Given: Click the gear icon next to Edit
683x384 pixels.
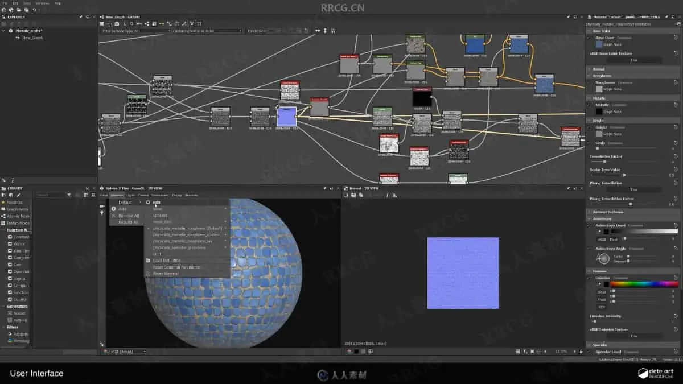Looking at the screenshot, I should coord(148,202).
